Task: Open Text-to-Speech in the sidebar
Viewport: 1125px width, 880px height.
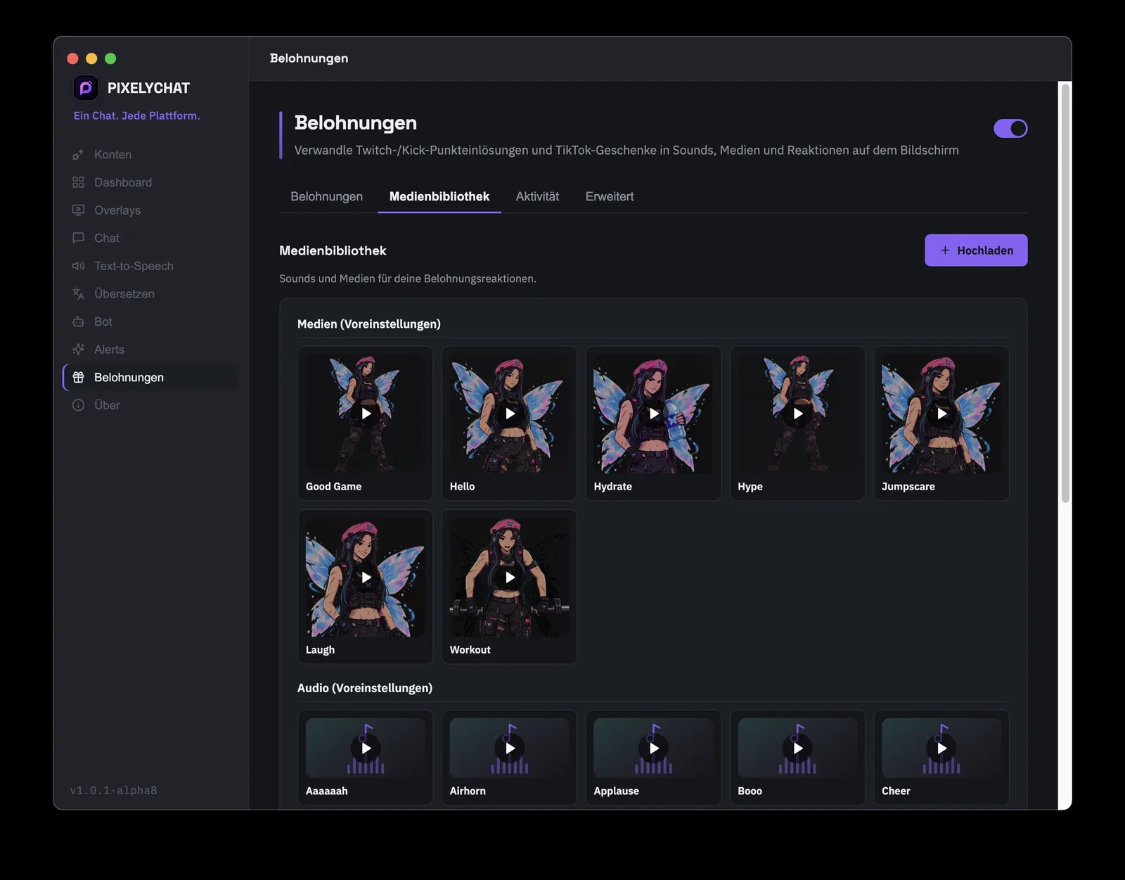Action: point(151,266)
